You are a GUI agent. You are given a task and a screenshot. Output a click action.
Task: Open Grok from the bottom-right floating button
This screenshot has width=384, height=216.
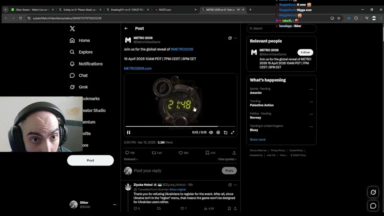[373, 192]
